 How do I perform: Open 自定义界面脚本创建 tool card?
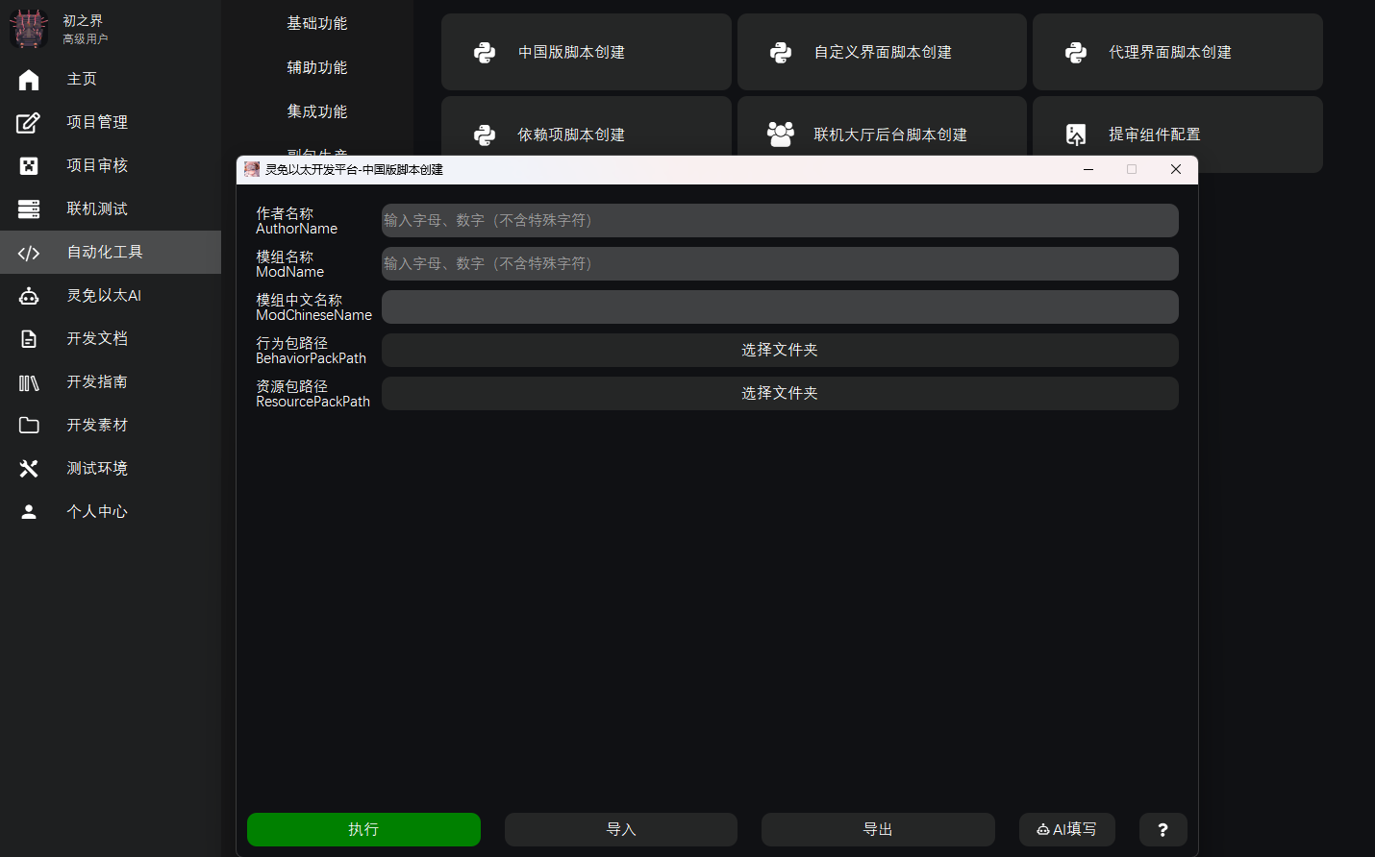click(881, 52)
